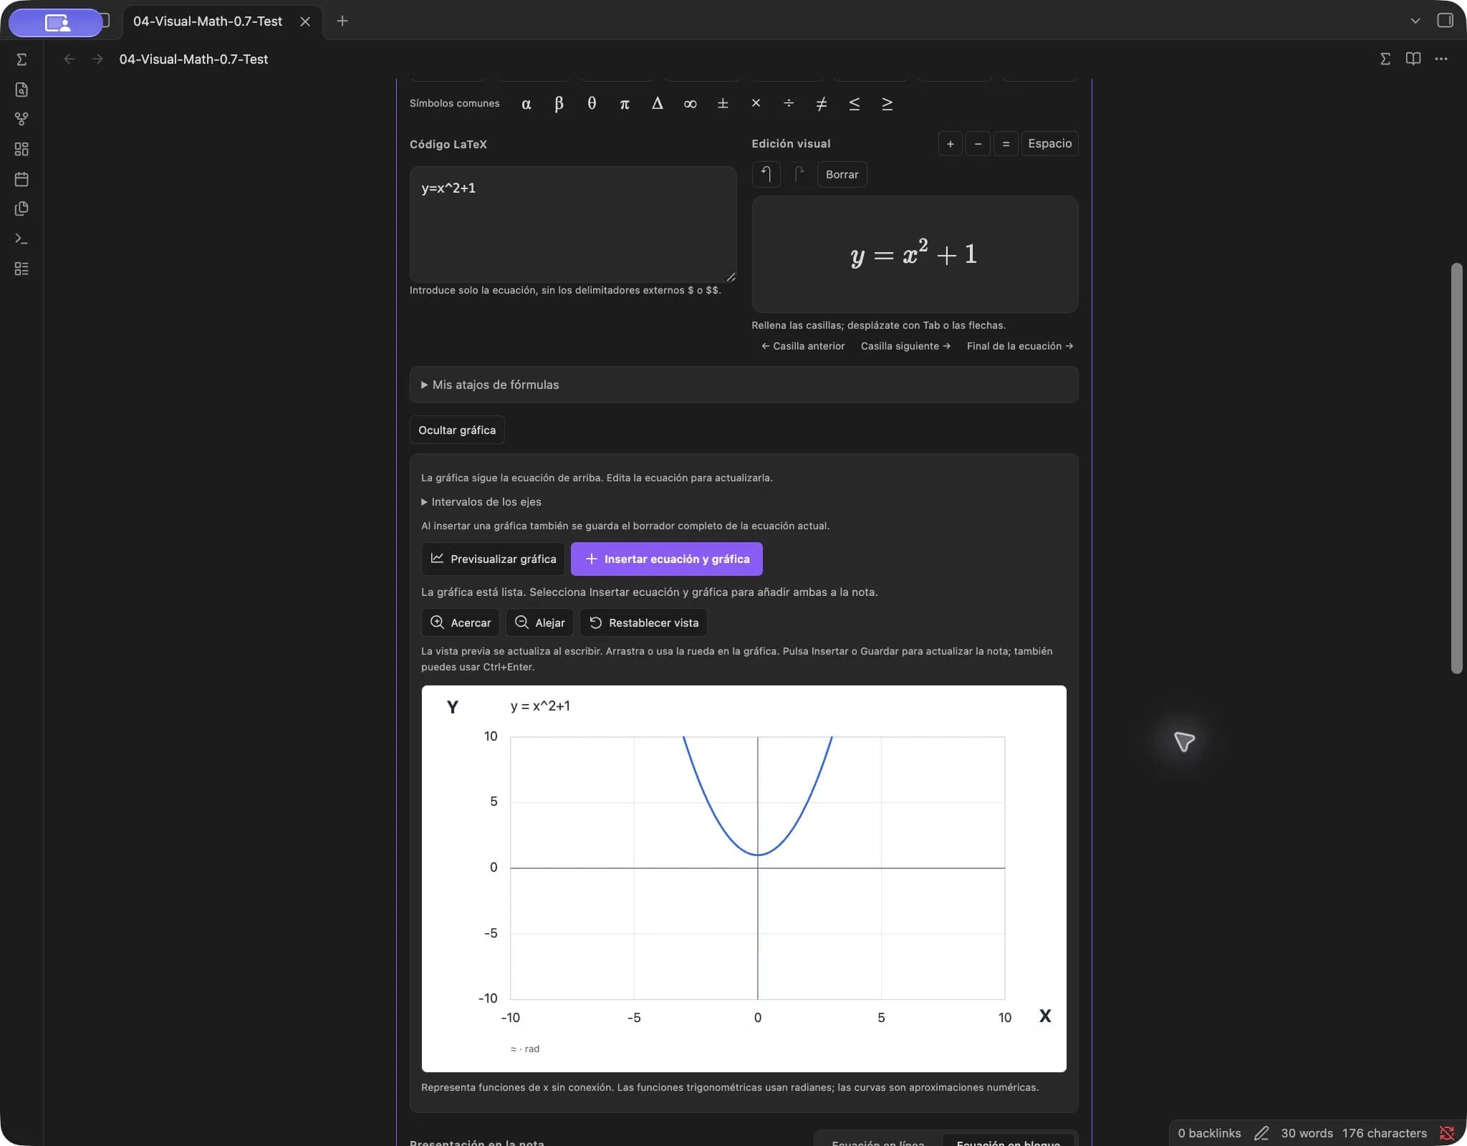Click the sigma icon in the note header

coord(1385,59)
